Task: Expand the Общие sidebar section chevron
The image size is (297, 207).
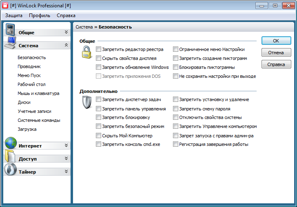Action: click(66, 32)
